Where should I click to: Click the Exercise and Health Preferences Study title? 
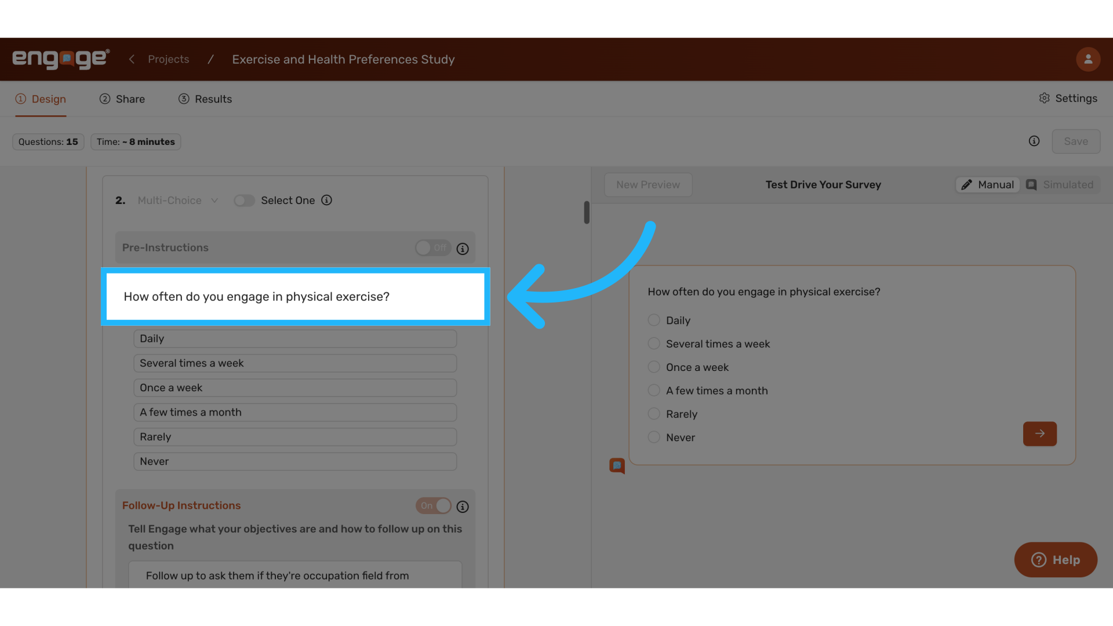point(343,59)
